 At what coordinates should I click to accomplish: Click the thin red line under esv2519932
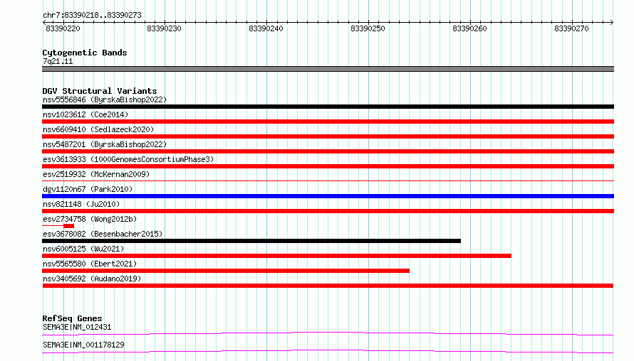pyautogui.click(x=328, y=180)
